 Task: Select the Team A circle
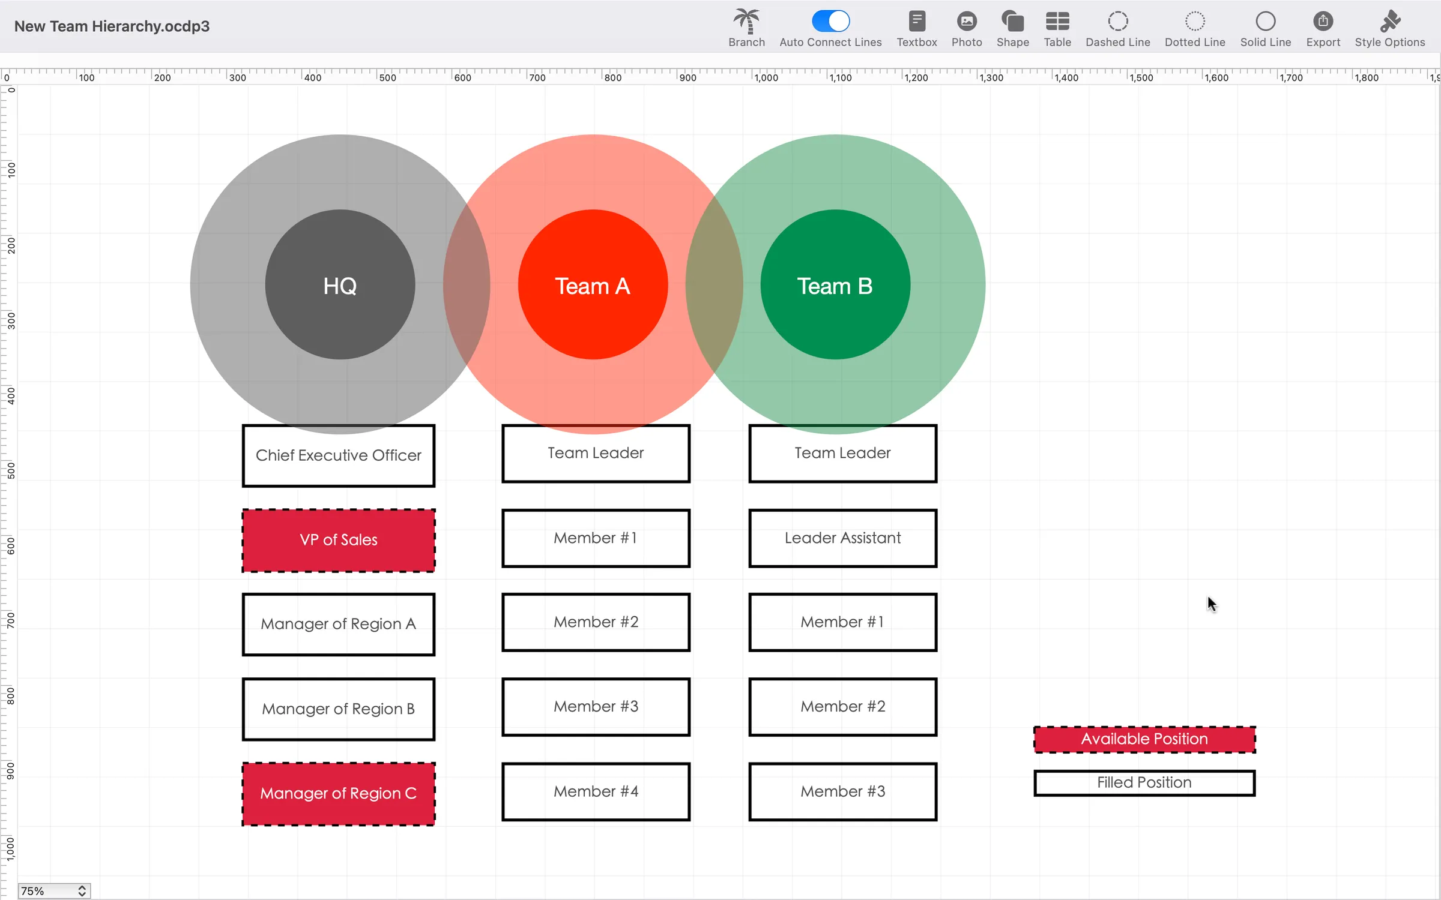(593, 286)
